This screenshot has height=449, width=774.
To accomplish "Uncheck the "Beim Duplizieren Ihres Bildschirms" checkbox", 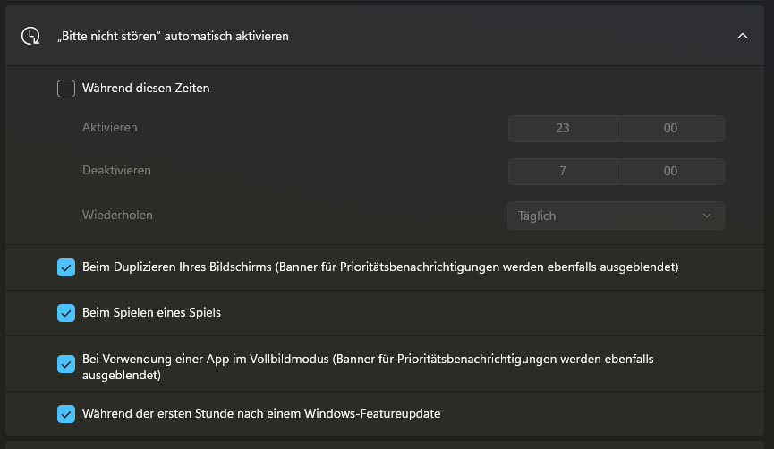I will tap(66, 267).
